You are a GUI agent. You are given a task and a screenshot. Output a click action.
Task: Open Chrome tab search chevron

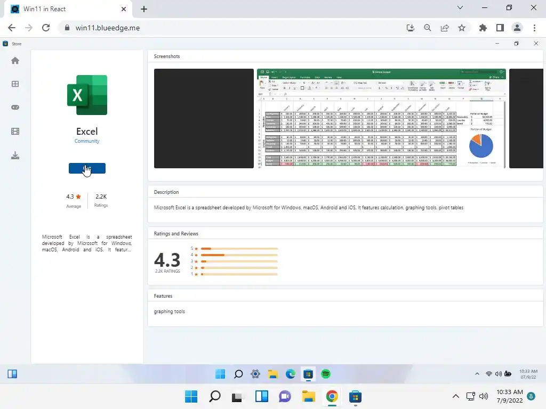pos(460,7)
